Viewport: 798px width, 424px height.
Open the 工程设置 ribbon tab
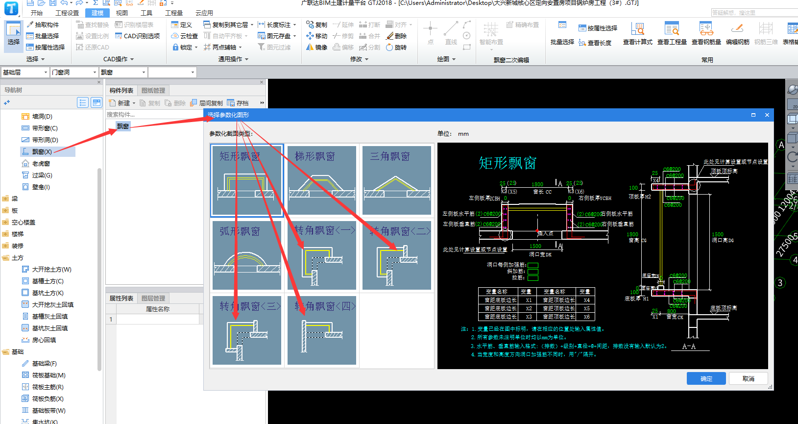(67, 13)
